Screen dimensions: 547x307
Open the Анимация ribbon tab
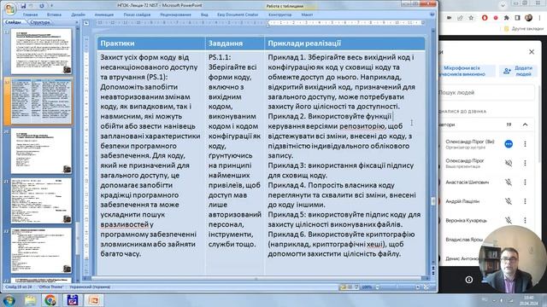(x=104, y=14)
